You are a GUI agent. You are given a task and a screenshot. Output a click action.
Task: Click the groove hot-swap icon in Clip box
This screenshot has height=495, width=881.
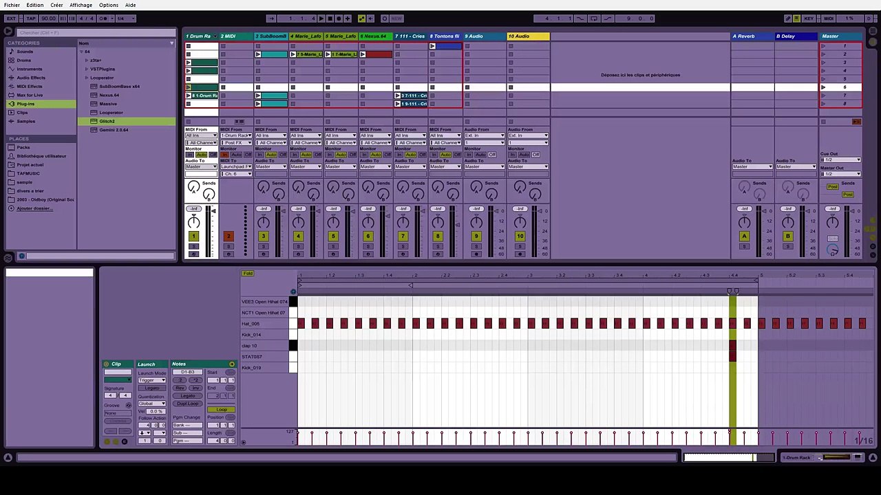click(x=128, y=406)
